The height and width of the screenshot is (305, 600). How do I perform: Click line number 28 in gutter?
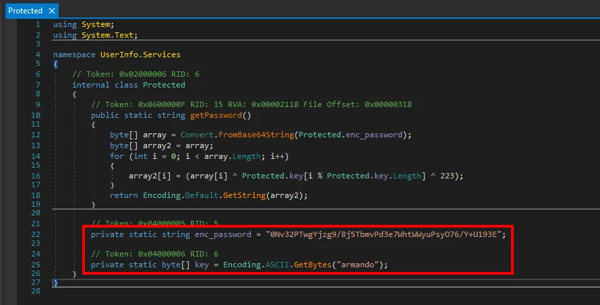click(36, 292)
